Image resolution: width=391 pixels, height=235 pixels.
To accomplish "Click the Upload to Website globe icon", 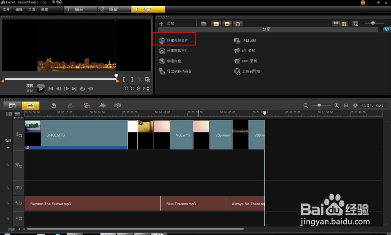I will (x=237, y=71).
